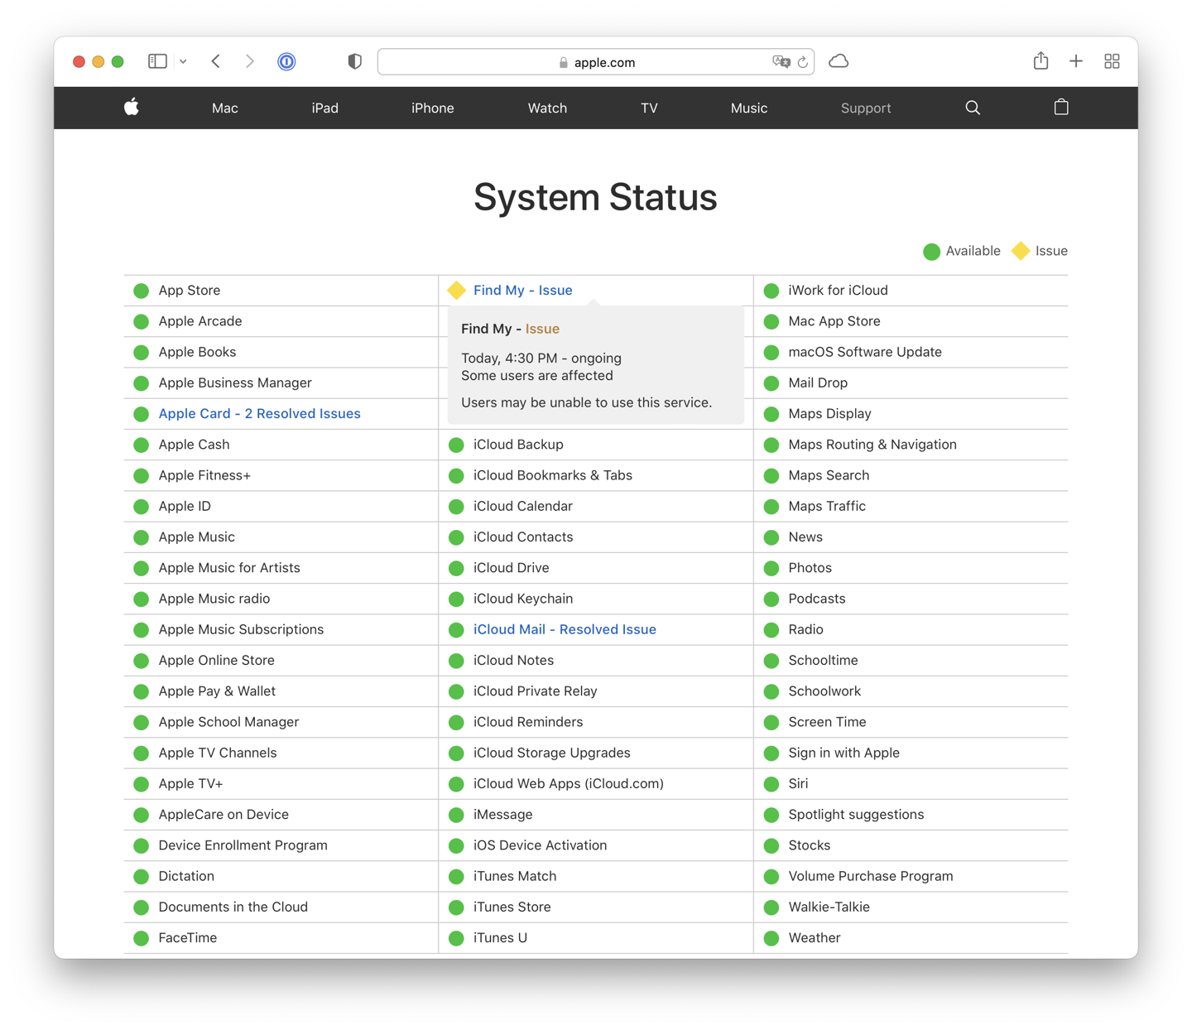The height and width of the screenshot is (1030, 1192).
Task: Open a new tab with plus icon
Action: point(1076,61)
